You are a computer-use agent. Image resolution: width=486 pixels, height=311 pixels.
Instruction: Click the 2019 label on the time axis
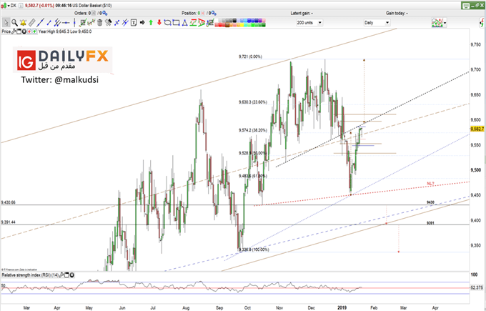342,307
